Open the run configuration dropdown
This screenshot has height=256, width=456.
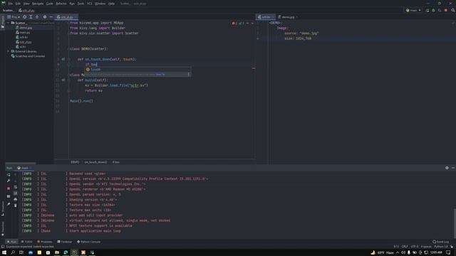coord(413,10)
